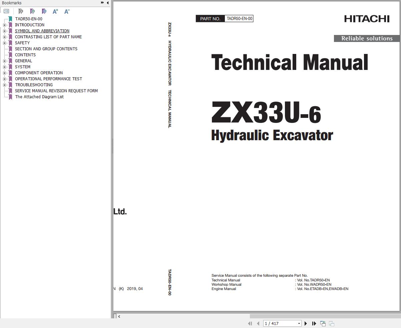
Task: Click the panel splitter grip handle
Action: click(x=112, y=146)
